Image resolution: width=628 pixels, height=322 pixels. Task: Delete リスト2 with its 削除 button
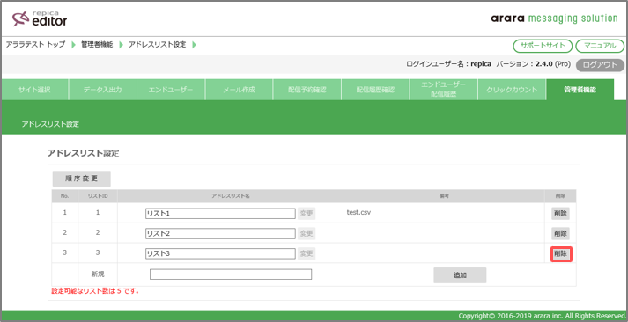560,233
